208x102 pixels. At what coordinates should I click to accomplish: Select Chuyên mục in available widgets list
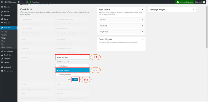(x=37, y=48)
